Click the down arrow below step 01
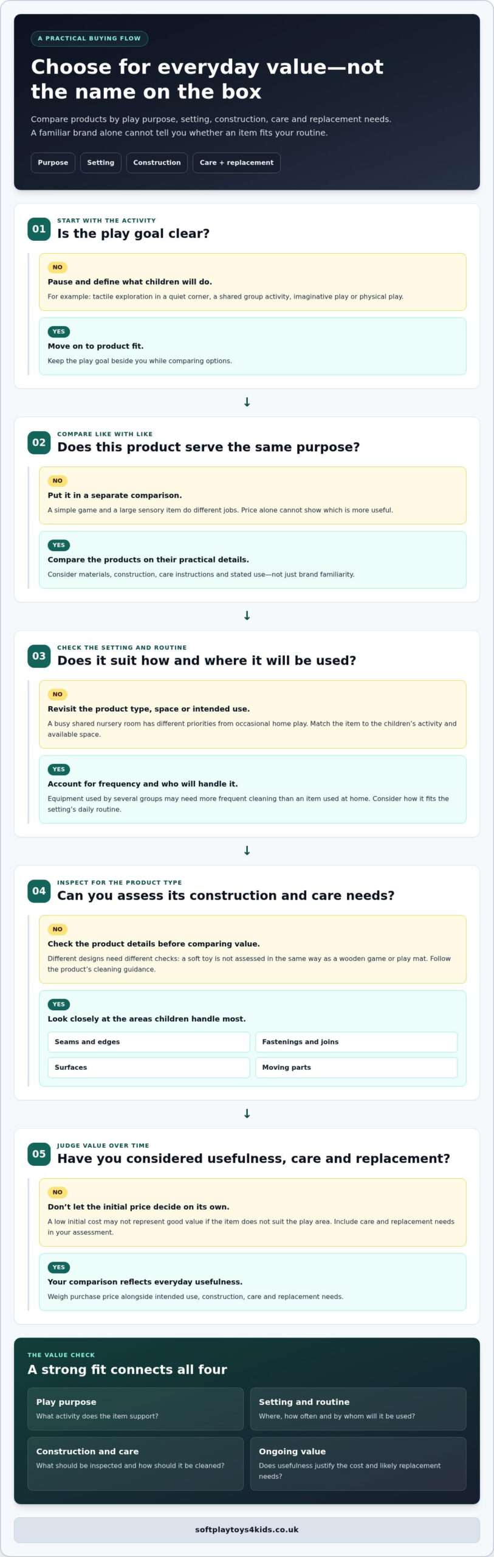Screen dimensions: 494x1557 tap(247, 402)
